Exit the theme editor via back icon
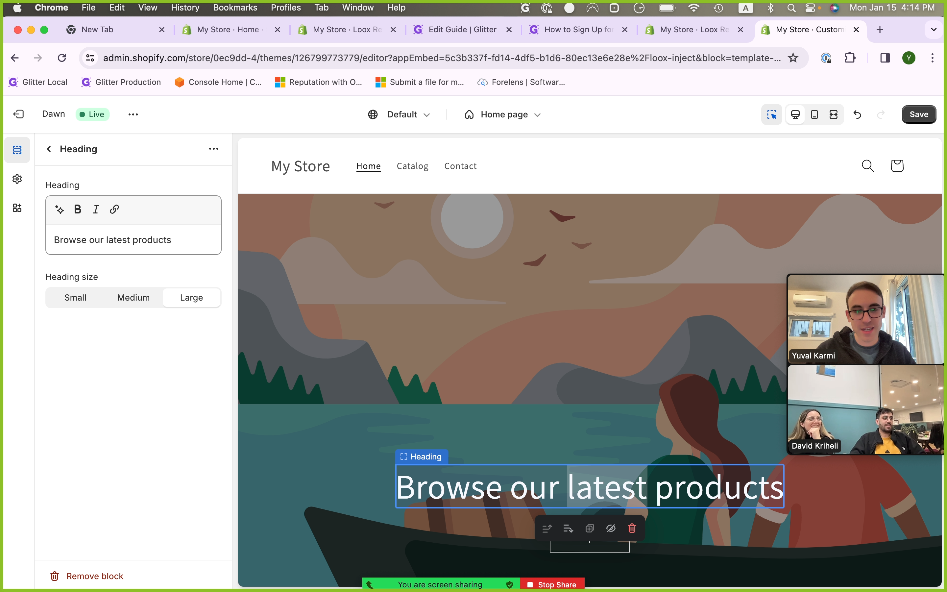 tap(18, 114)
